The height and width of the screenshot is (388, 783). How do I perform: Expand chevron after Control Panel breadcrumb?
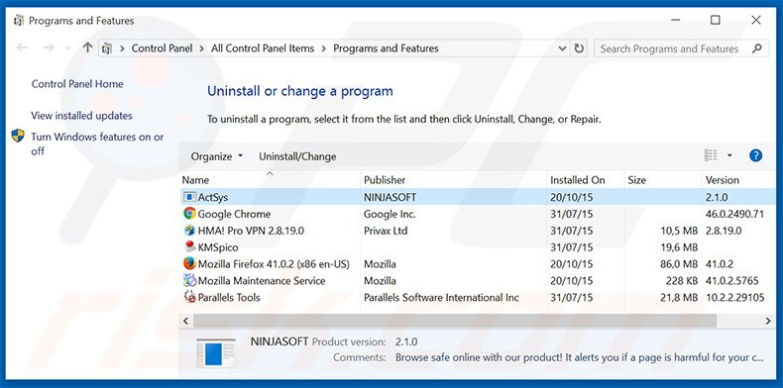[x=202, y=48]
